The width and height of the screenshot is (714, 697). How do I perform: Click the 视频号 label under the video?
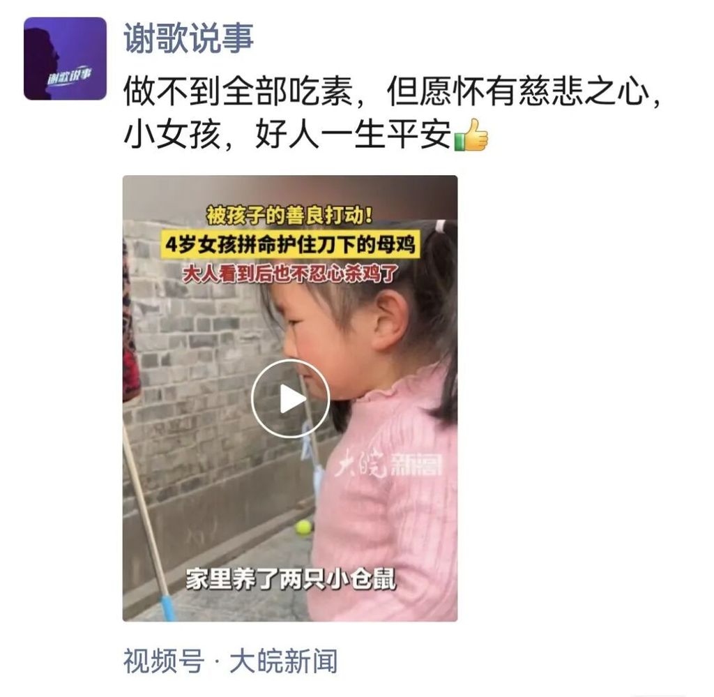(163, 661)
